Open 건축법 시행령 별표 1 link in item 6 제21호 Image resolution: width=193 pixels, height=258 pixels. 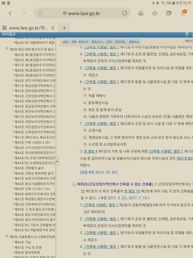[x=101, y=82]
